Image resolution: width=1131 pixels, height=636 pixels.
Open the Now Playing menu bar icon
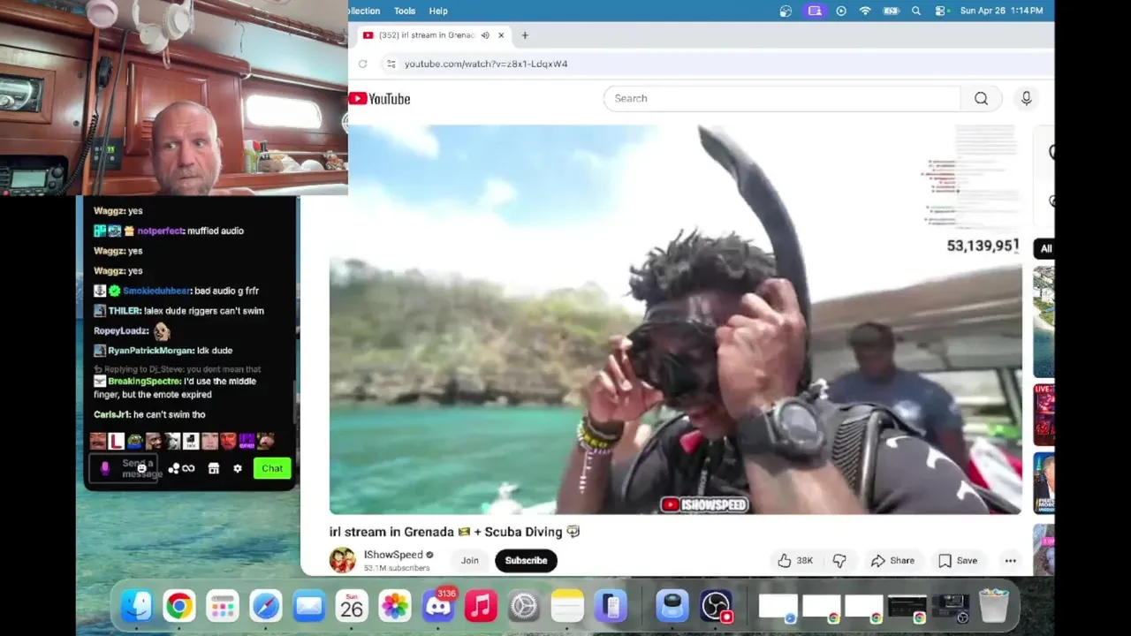pos(840,11)
